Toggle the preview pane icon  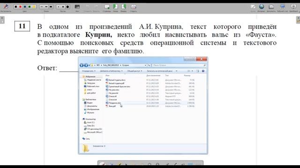(x=197, y=71)
